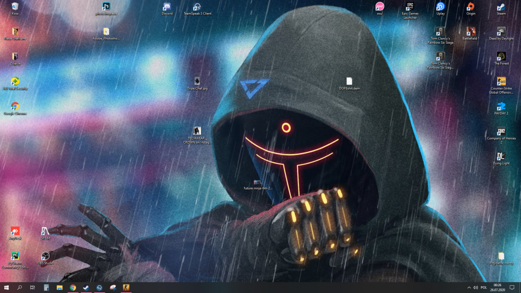Show hidden system tray icons
This screenshot has width=521, height=293.
point(469,287)
